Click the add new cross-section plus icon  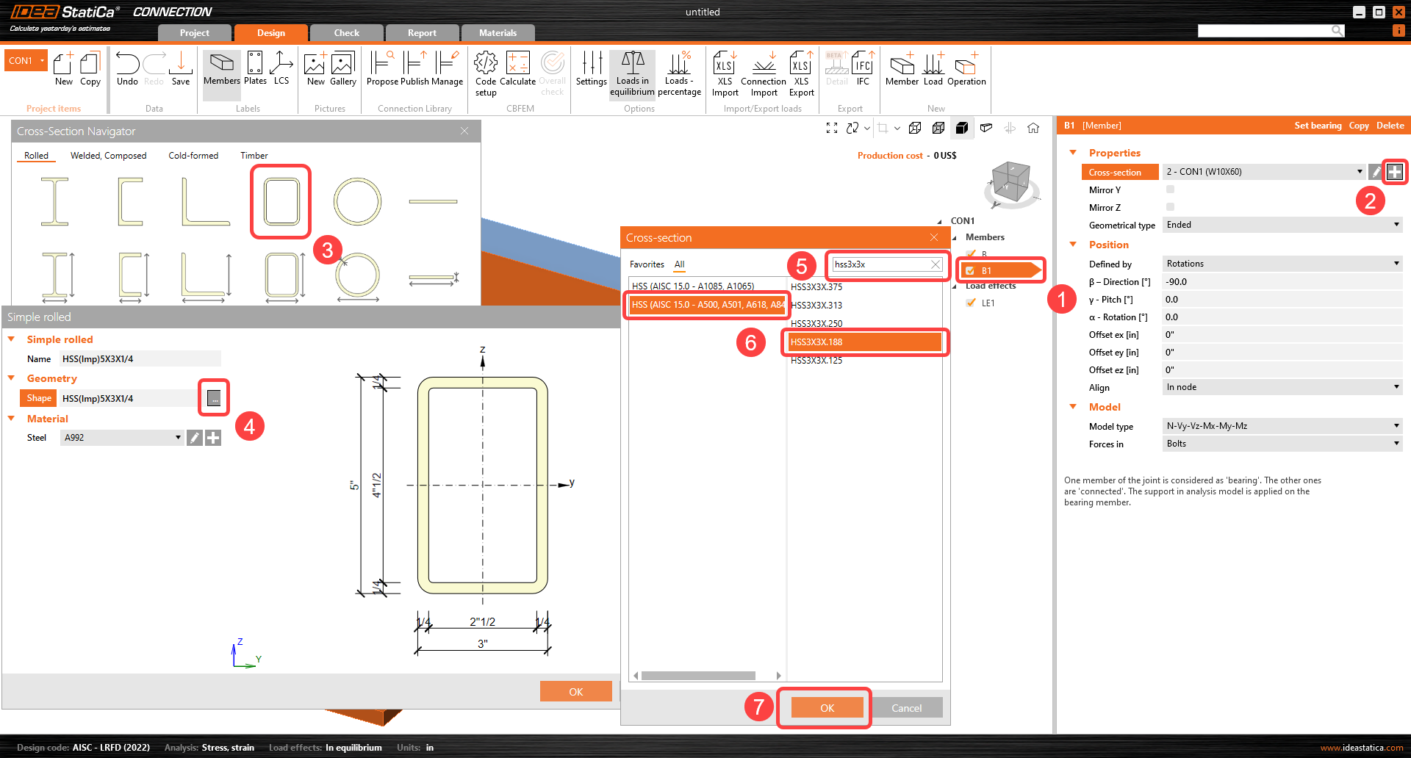point(1394,172)
